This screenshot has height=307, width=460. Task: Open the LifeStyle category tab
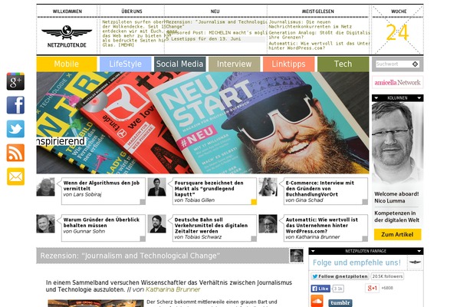(x=126, y=64)
